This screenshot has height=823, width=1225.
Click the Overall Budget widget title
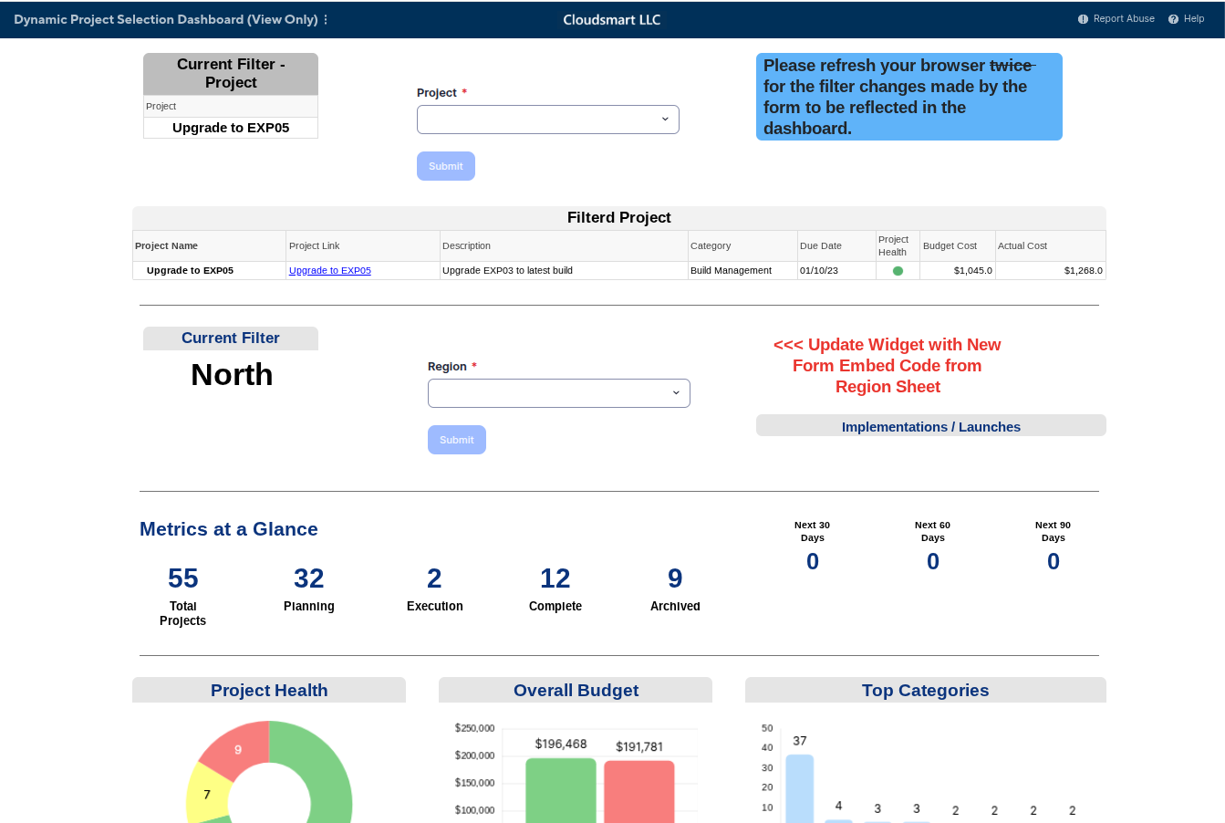click(x=576, y=691)
